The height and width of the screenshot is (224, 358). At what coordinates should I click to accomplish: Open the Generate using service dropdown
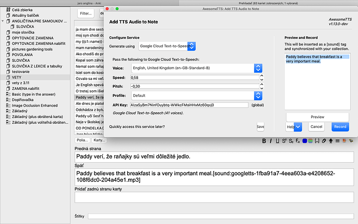(x=167, y=46)
